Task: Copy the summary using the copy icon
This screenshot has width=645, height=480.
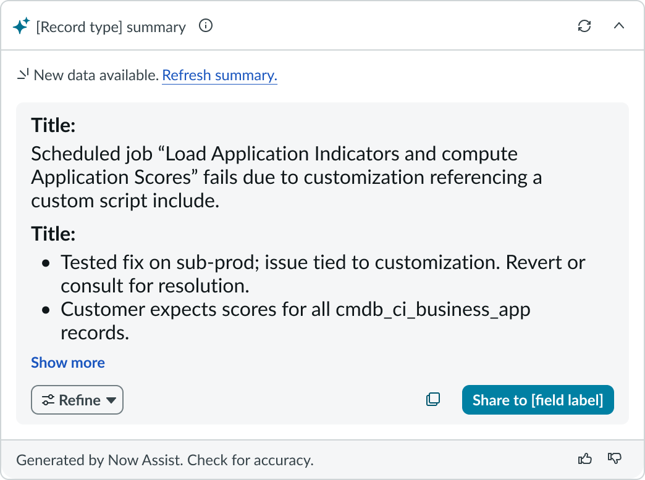Action: [433, 400]
